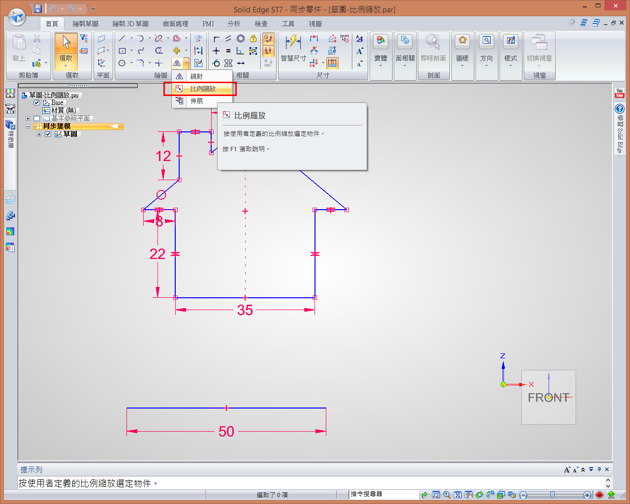Click the lock relationship icon
The height and width of the screenshot is (504, 630).
(253, 38)
